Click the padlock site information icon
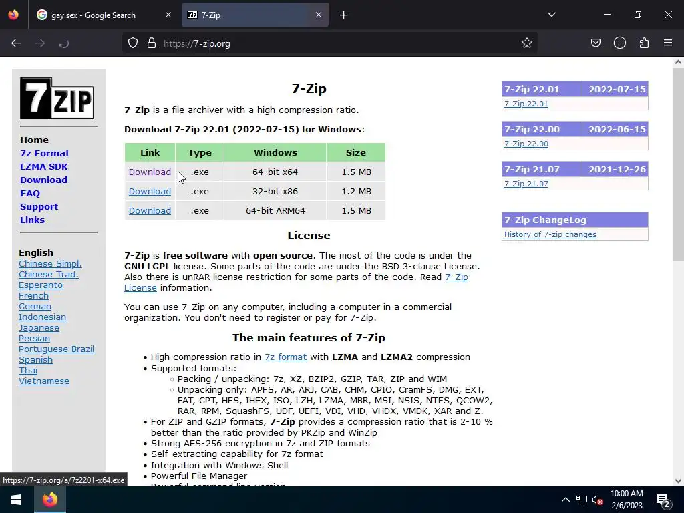 pos(152,43)
